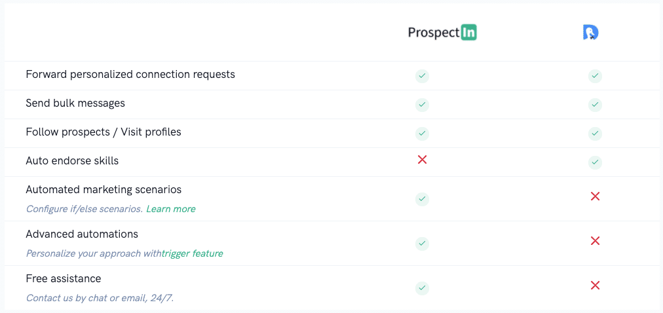The image size is (663, 313).
Task: Click the ProspectIn checkmark for send bulk messages
Action: 422,105
